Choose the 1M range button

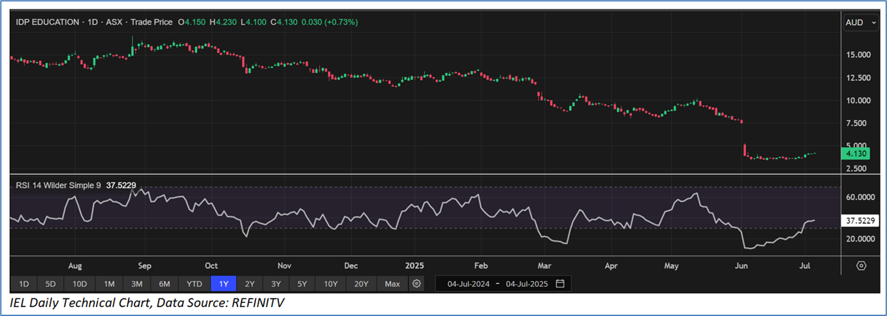click(109, 284)
